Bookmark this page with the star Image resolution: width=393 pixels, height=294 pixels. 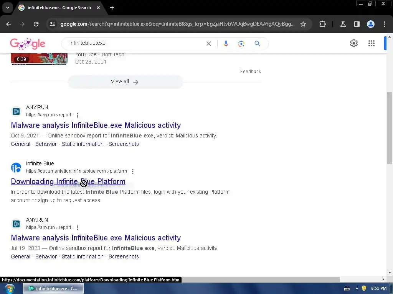303,24
